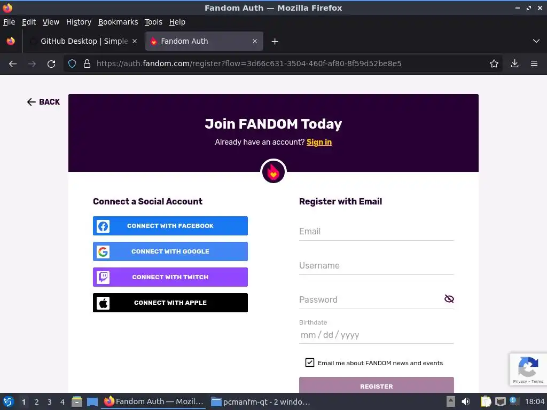Go back with the browser back arrow
This screenshot has width=547, height=410.
click(13, 64)
